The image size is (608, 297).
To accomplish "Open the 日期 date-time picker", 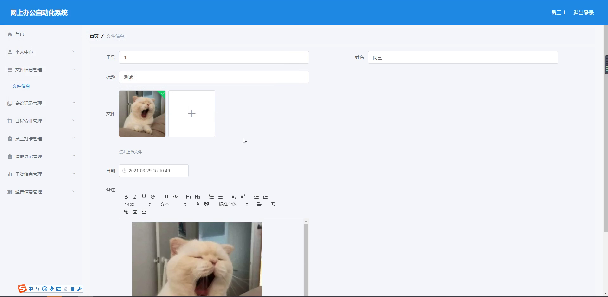I will [154, 171].
